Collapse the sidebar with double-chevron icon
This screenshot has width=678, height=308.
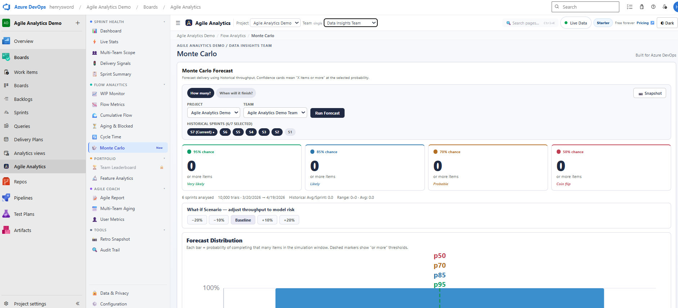pyautogui.click(x=77, y=304)
